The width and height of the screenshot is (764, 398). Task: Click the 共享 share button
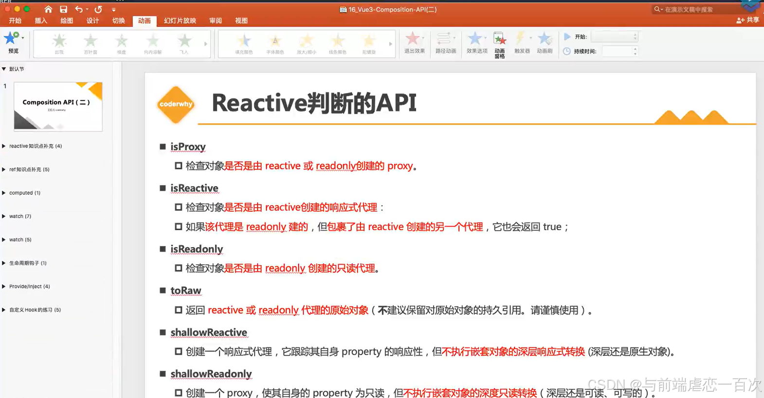pyautogui.click(x=747, y=20)
